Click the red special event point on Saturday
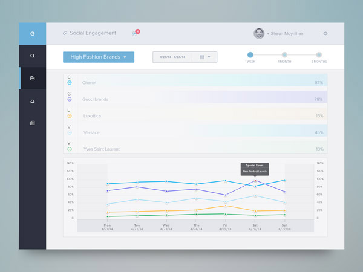363x272 pixels. pyautogui.click(x=255, y=180)
